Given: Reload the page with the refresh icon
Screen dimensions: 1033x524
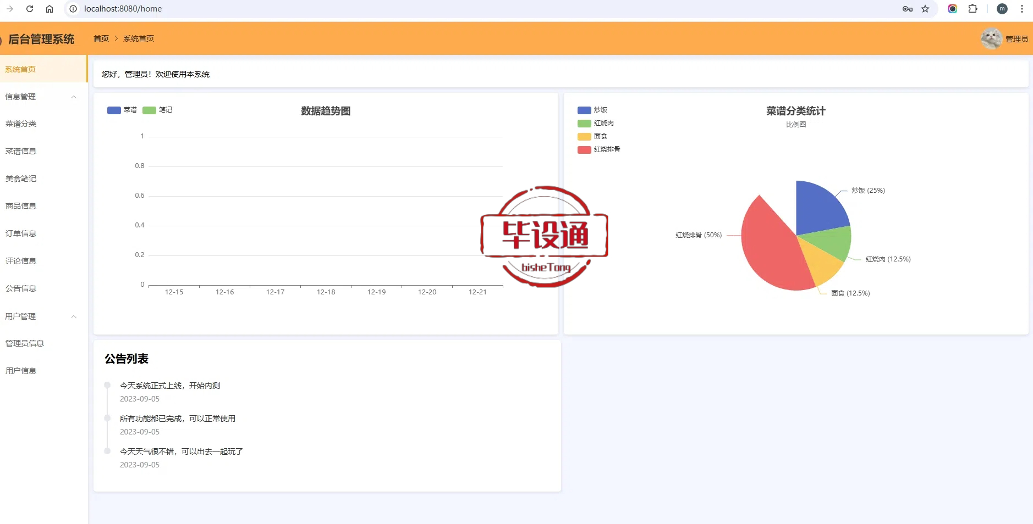Looking at the screenshot, I should tap(30, 9).
